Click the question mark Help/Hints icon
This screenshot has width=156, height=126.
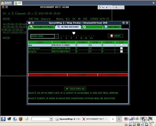(x=106, y=27)
